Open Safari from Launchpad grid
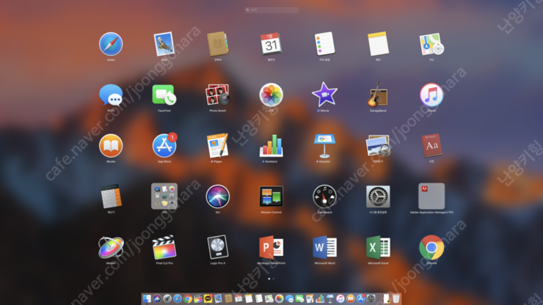The height and width of the screenshot is (305, 543). coord(111,44)
